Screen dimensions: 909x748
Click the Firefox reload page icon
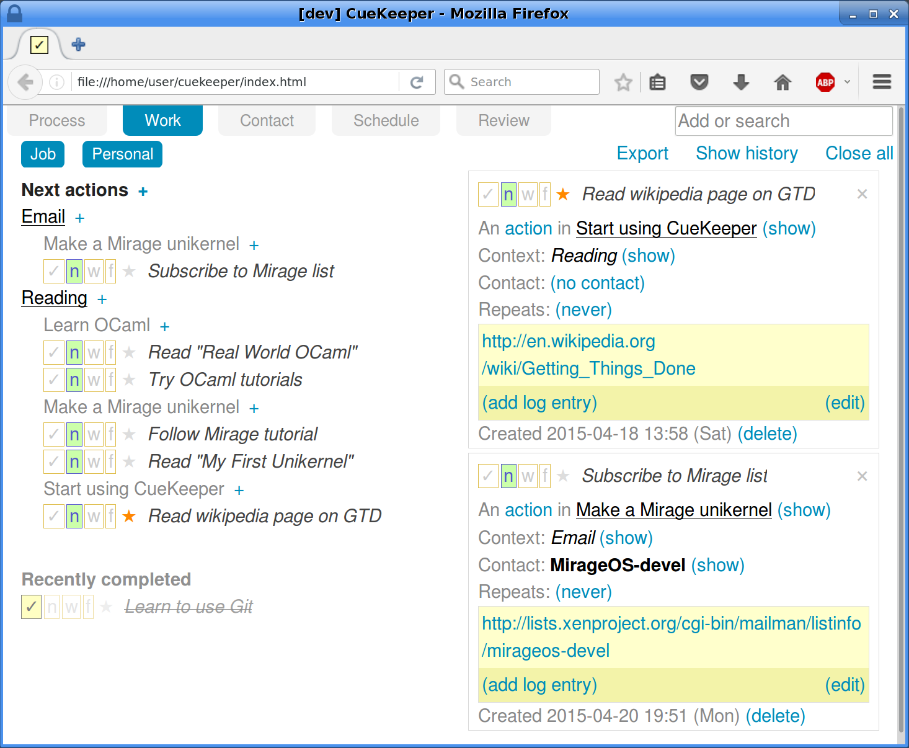point(417,82)
